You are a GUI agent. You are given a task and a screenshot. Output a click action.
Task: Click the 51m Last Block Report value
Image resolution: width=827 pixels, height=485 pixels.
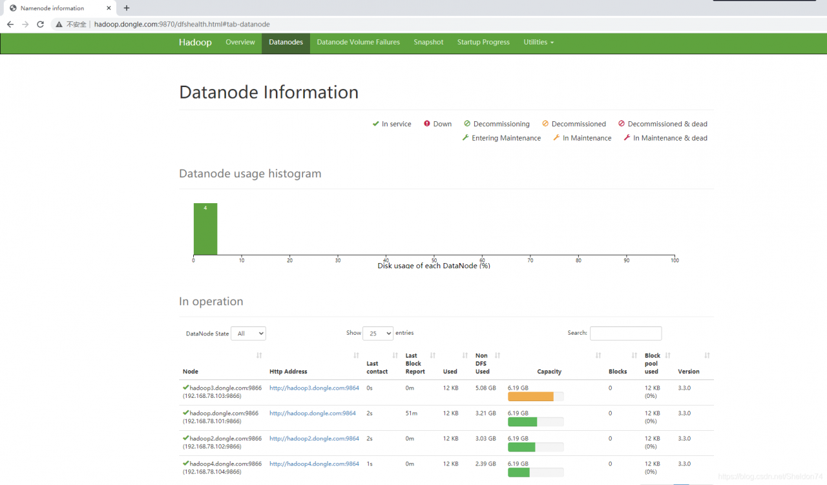pyautogui.click(x=411, y=413)
